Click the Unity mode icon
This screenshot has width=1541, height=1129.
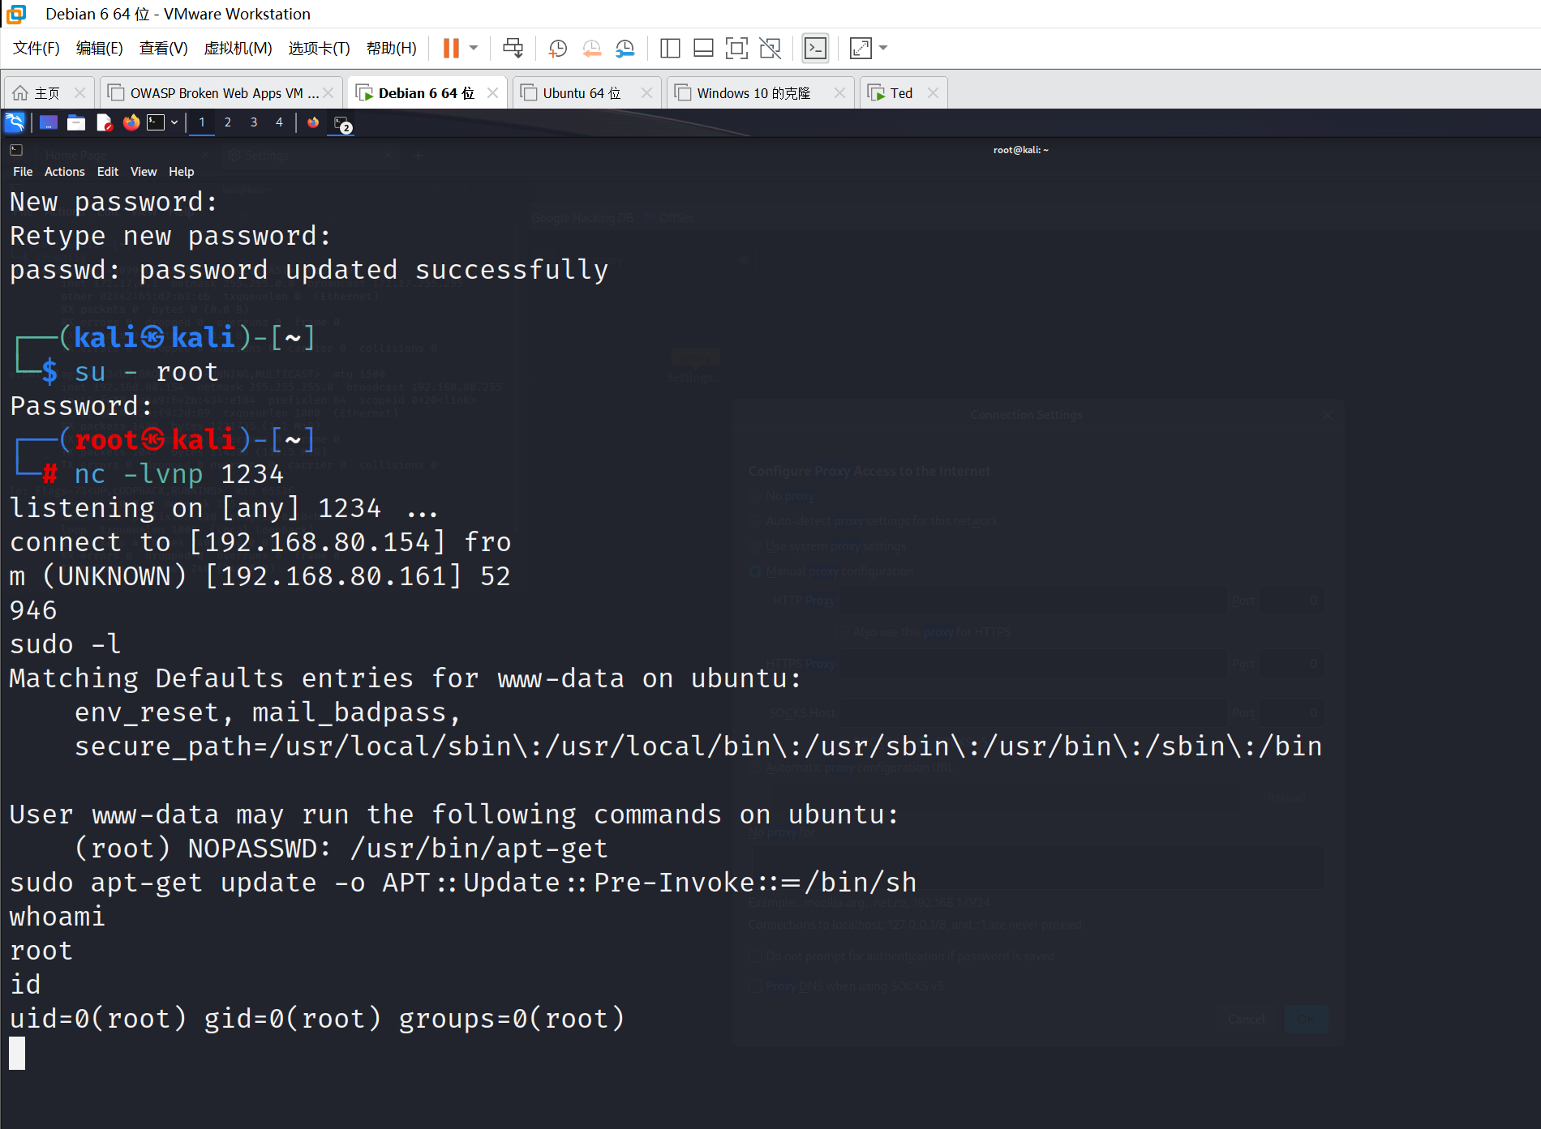pyautogui.click(x=770, y=48)
